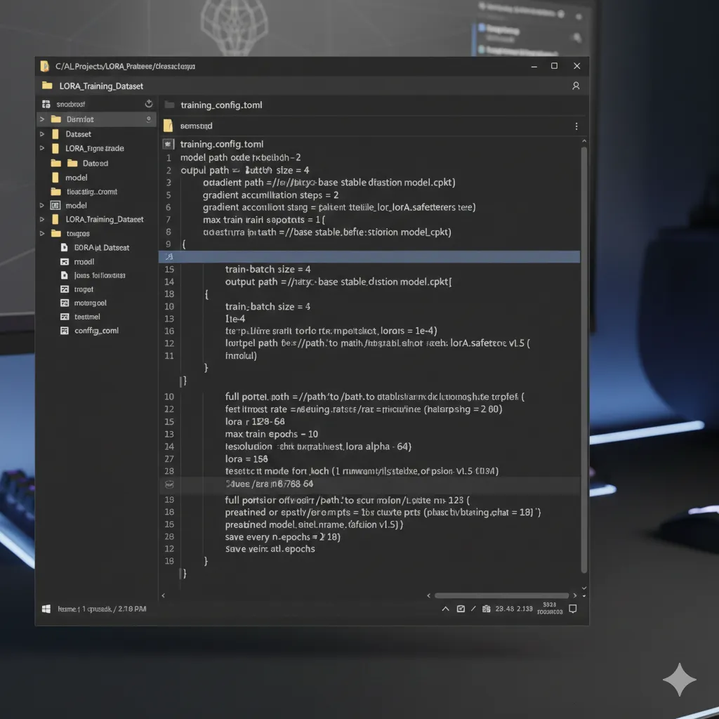
Task: Click the gauge icon in the status tray
Action: click(x=461, y=609)
